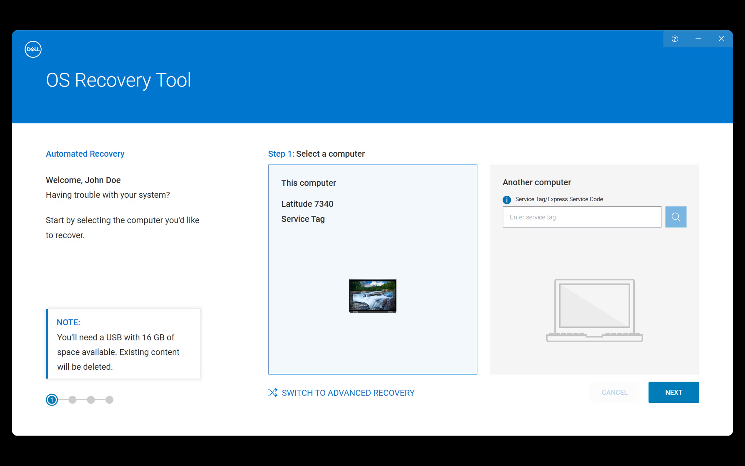Click Switch to Advanced Recovery link

348,393
